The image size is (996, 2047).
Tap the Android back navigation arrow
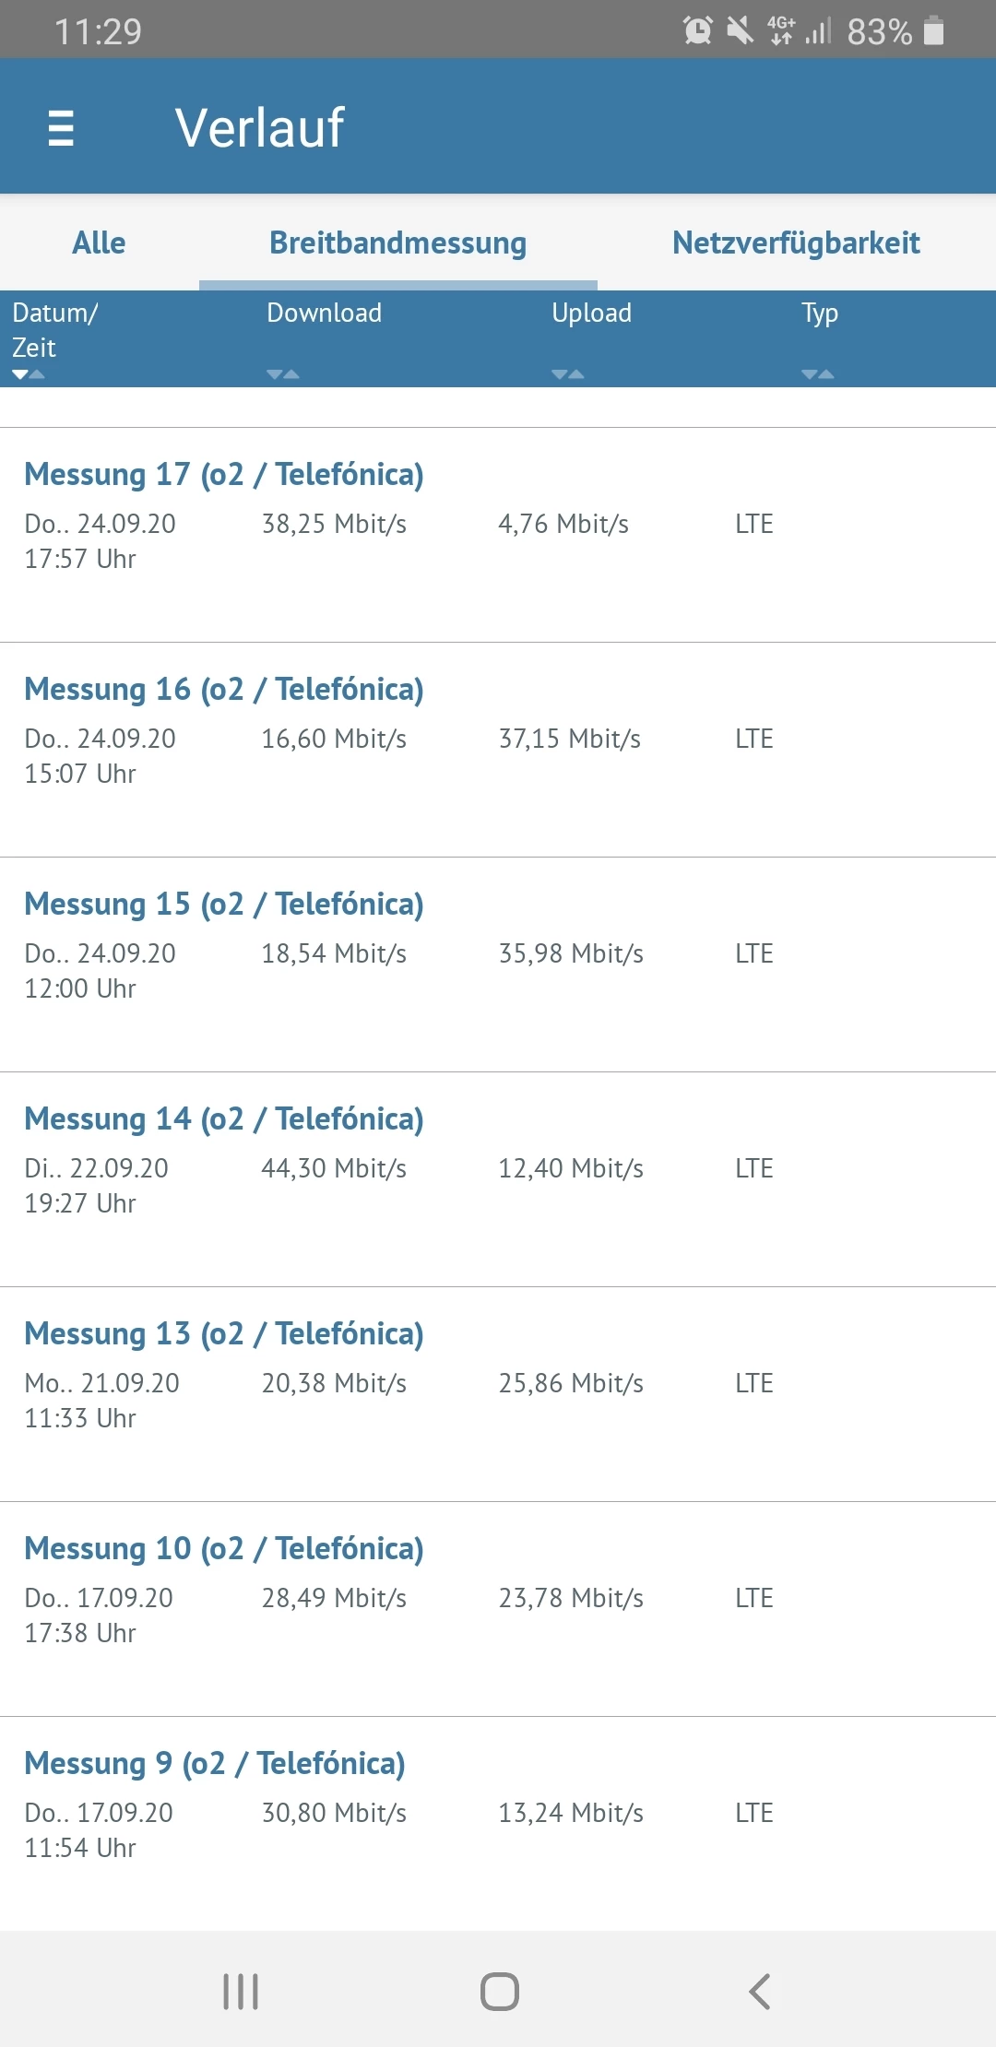coord(759,1992)
